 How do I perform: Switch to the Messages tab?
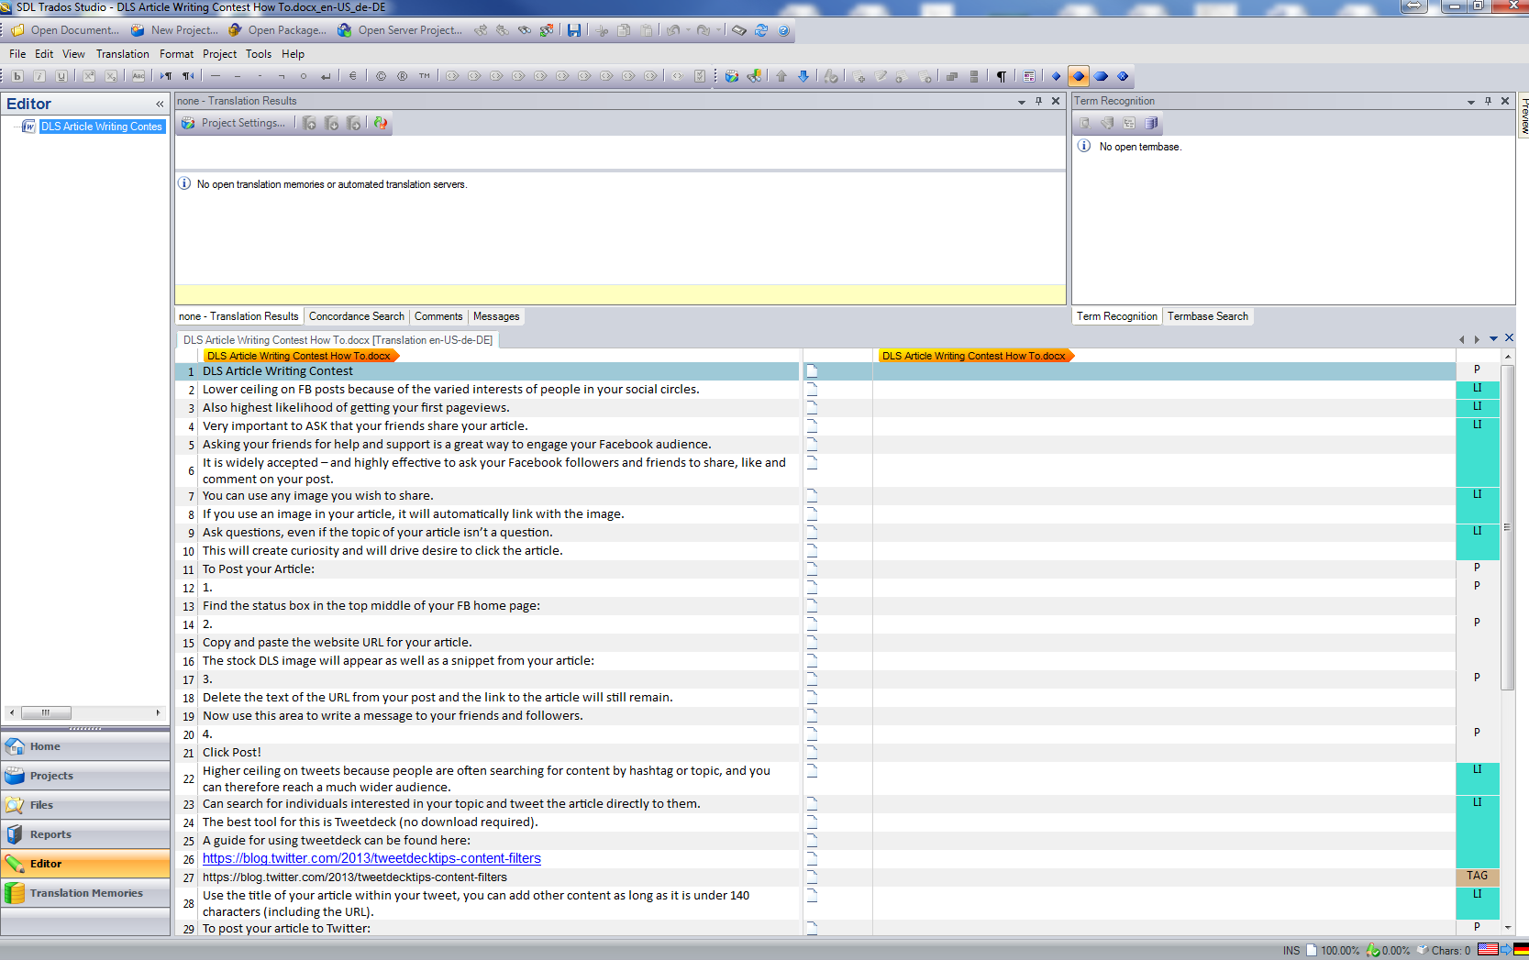click(496, 316)
